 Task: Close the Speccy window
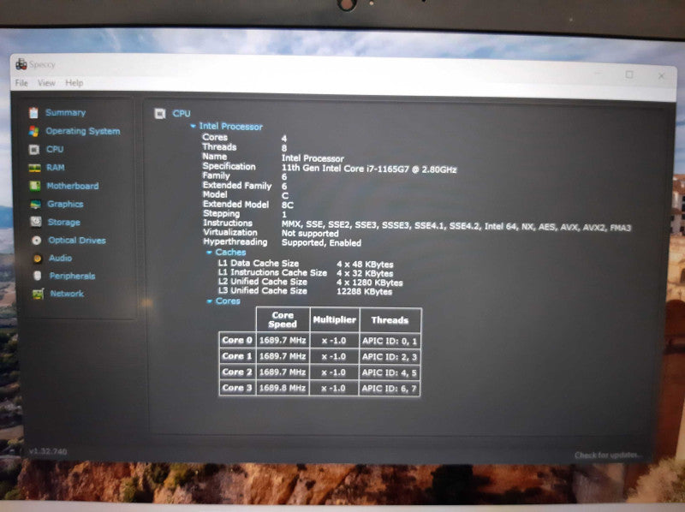[x=661, y=76]
